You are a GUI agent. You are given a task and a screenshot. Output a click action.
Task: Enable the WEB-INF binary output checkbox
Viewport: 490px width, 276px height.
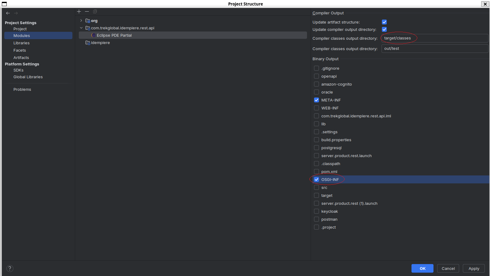pos(316,108)
